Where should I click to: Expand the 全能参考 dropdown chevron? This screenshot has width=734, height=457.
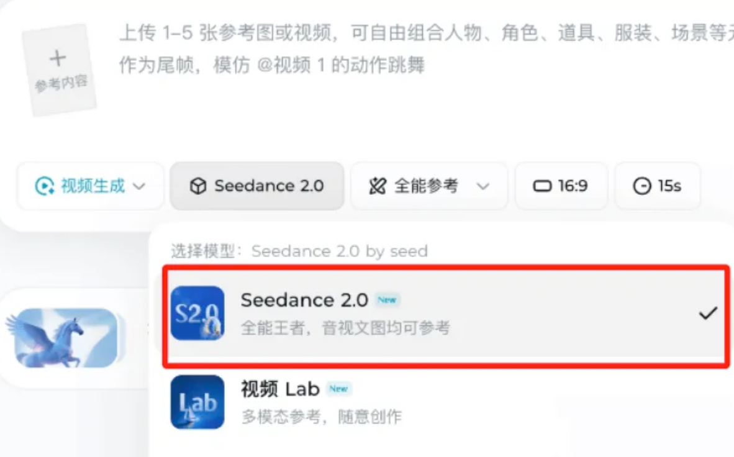click(483, 186)
